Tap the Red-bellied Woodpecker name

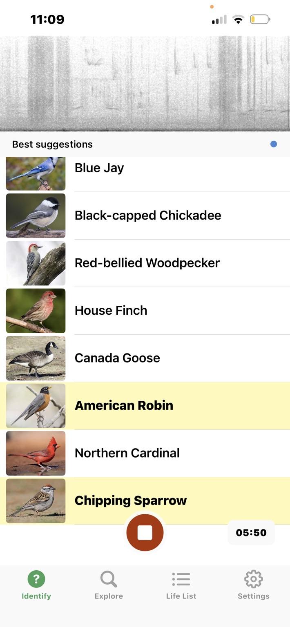click(147, 263)
